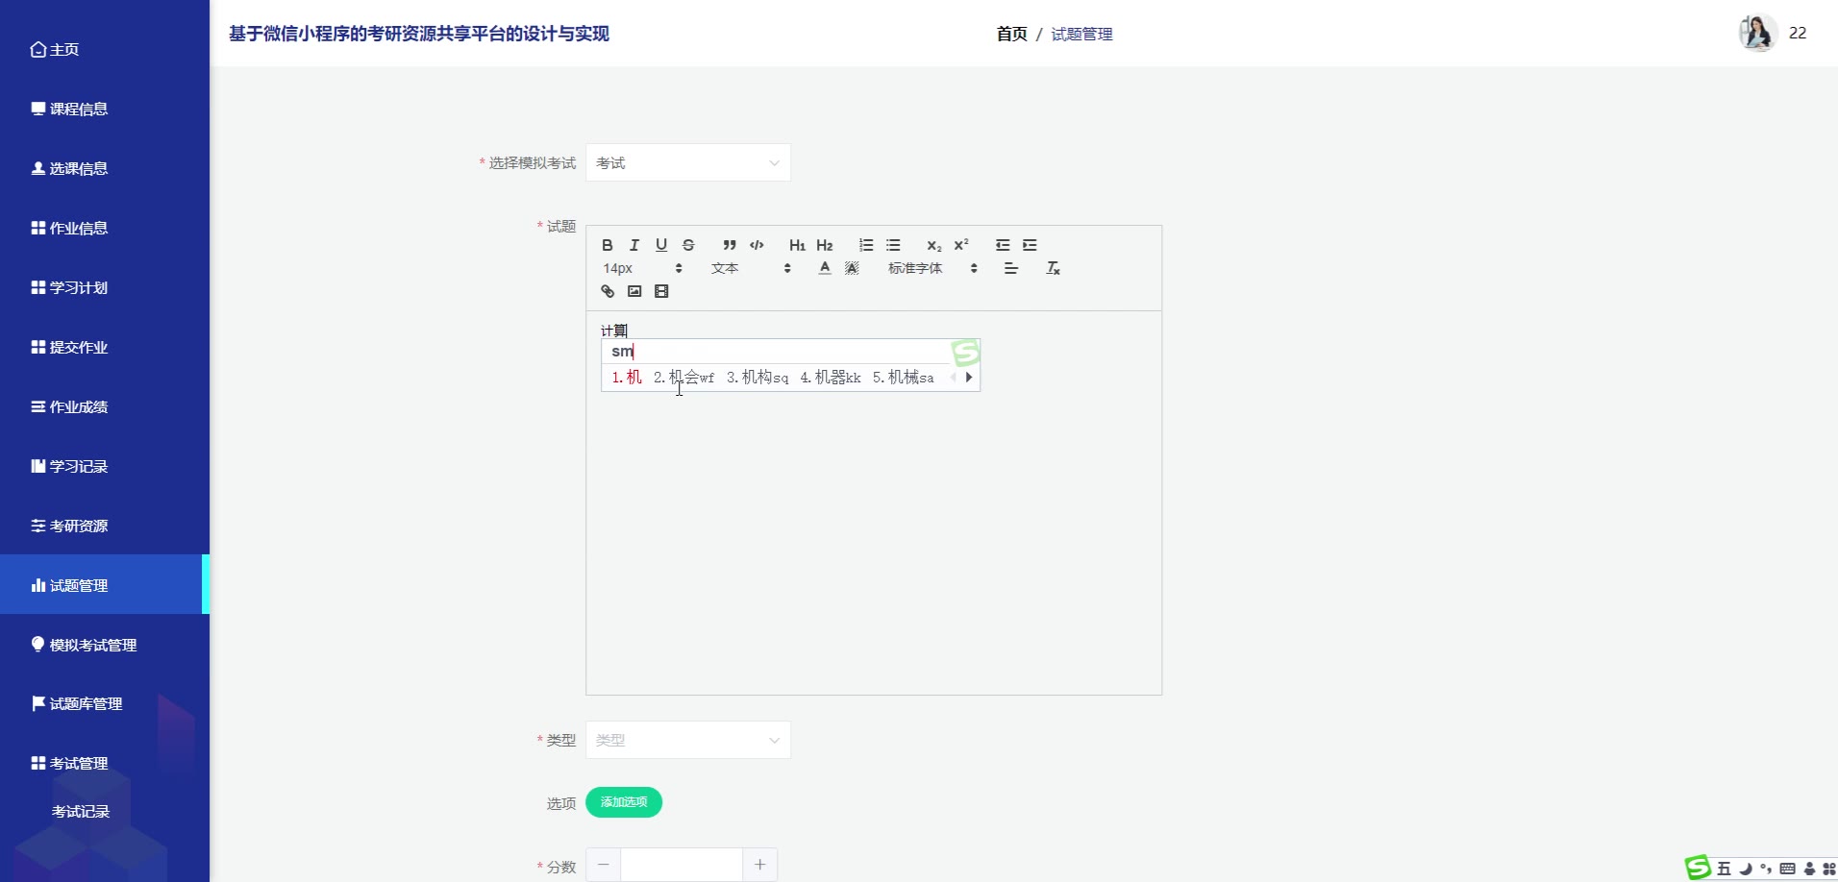This screenshot has height=882, width=1838.
Task: Open 课程信息 in the sidebar
Action: [x=105, y=109]
